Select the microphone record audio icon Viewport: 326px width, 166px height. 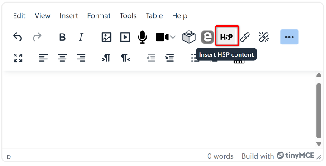point(143,37)
